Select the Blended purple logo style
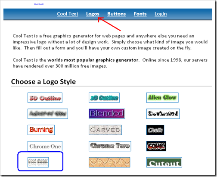This screenshot has height=177, width=217. (x=107, y=114)
